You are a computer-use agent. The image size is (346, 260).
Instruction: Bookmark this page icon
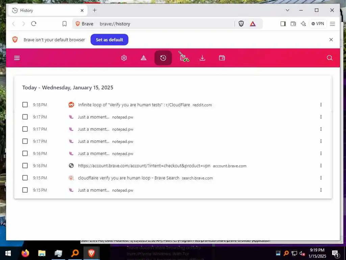(x=65, y=24)
